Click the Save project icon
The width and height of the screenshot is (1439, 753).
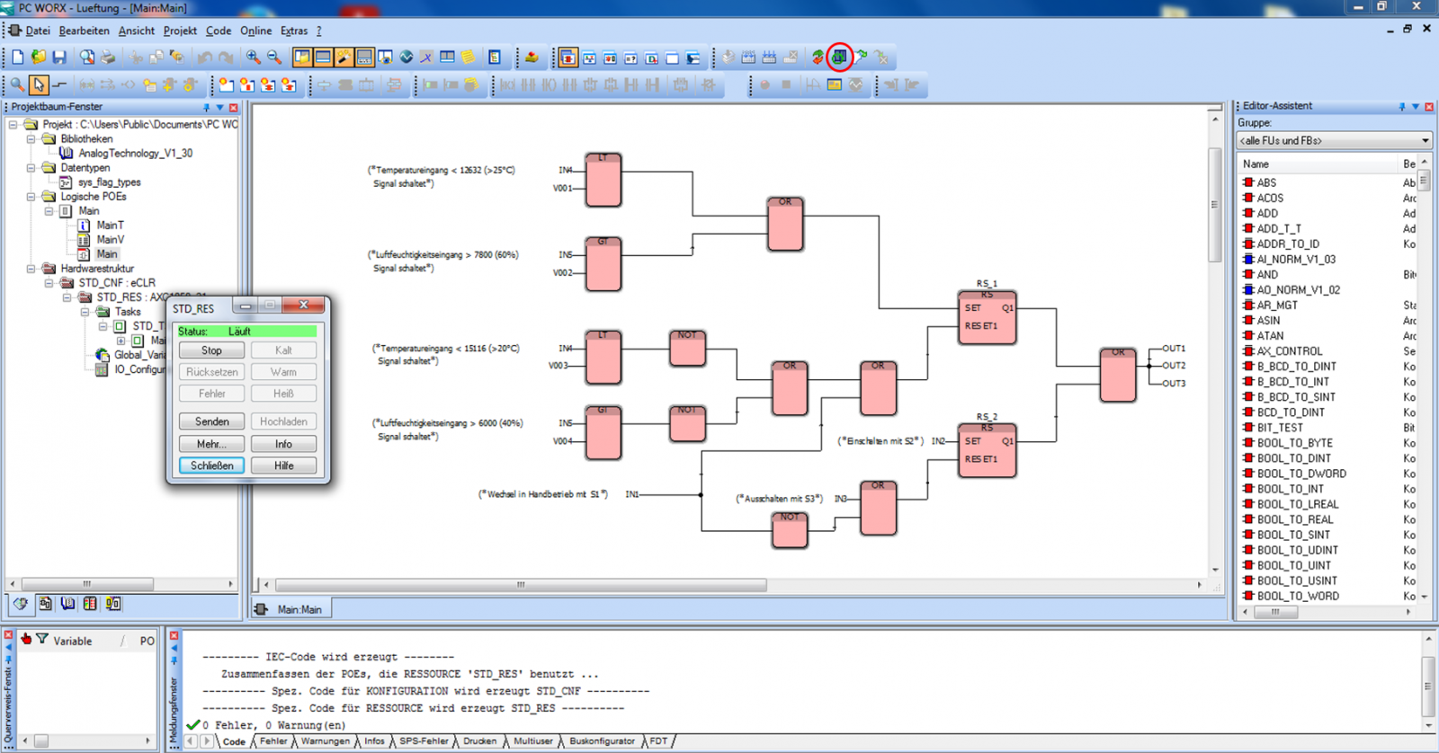click(59, 58)
